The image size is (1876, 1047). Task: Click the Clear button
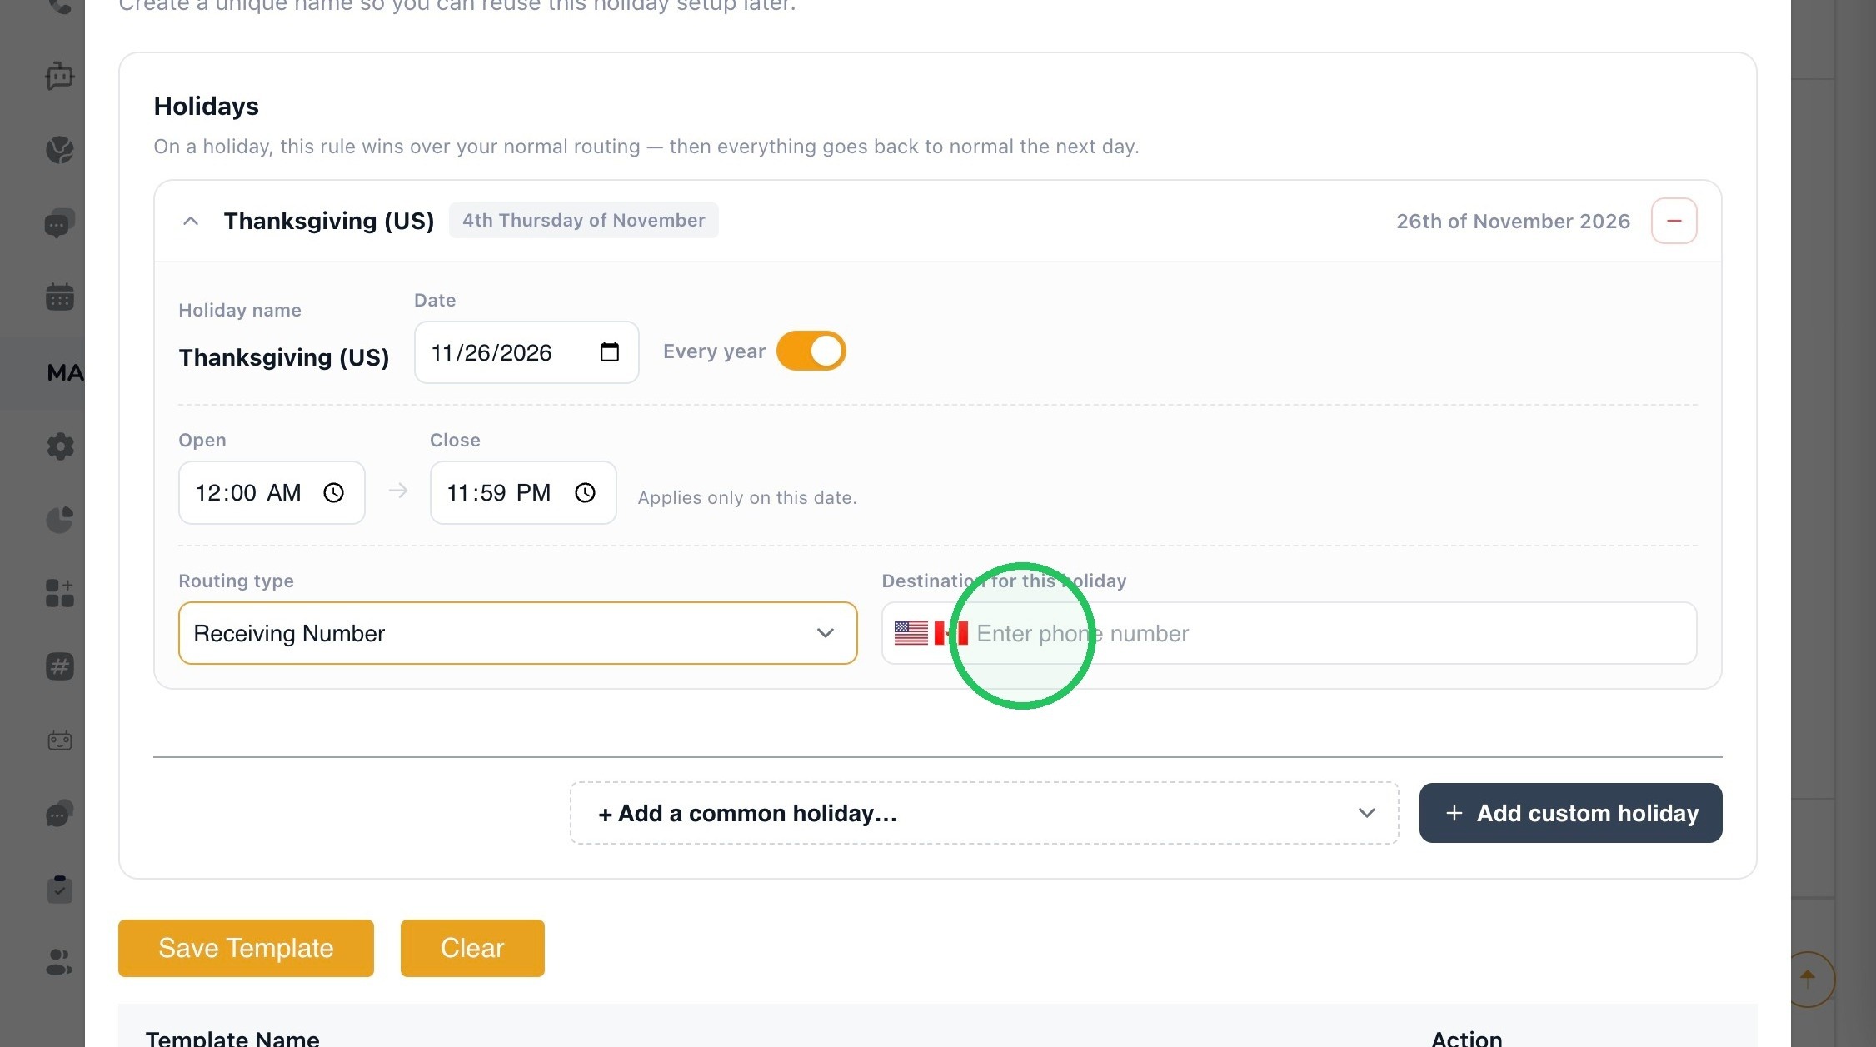coord(472,948)
